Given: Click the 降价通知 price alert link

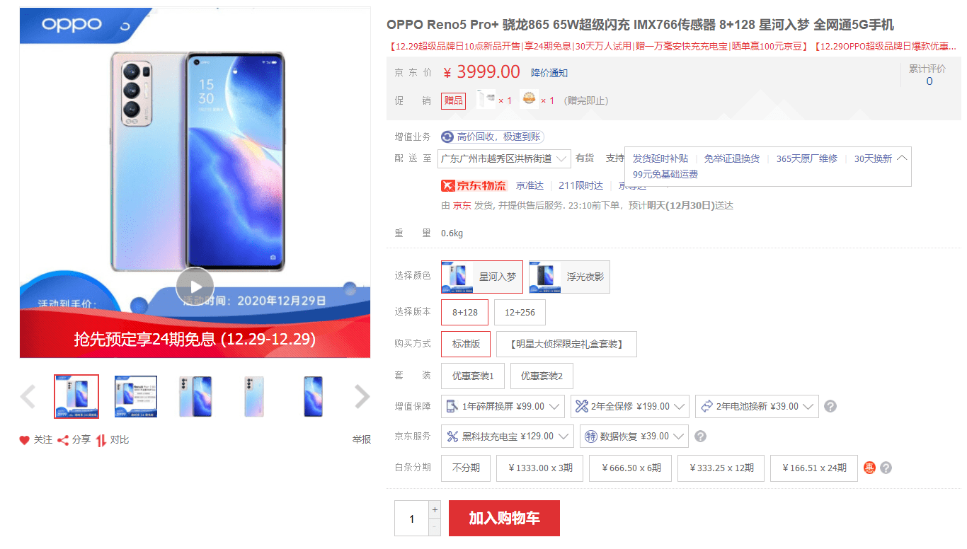Looking at the screenshot, I should click(549, 73).
